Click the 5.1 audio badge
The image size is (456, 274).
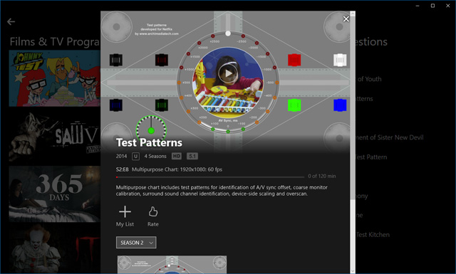tap(192, 157)
